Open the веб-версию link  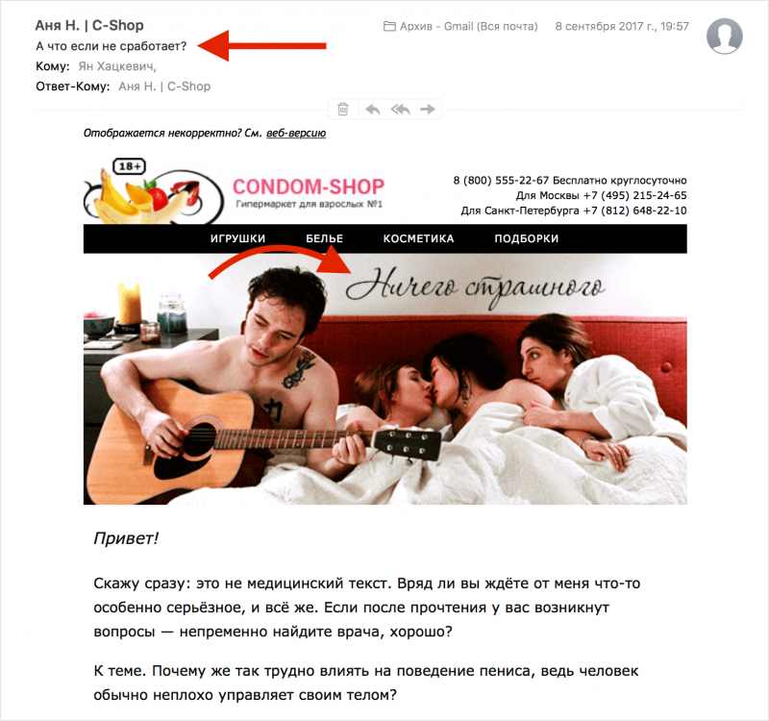click(296, 134)
